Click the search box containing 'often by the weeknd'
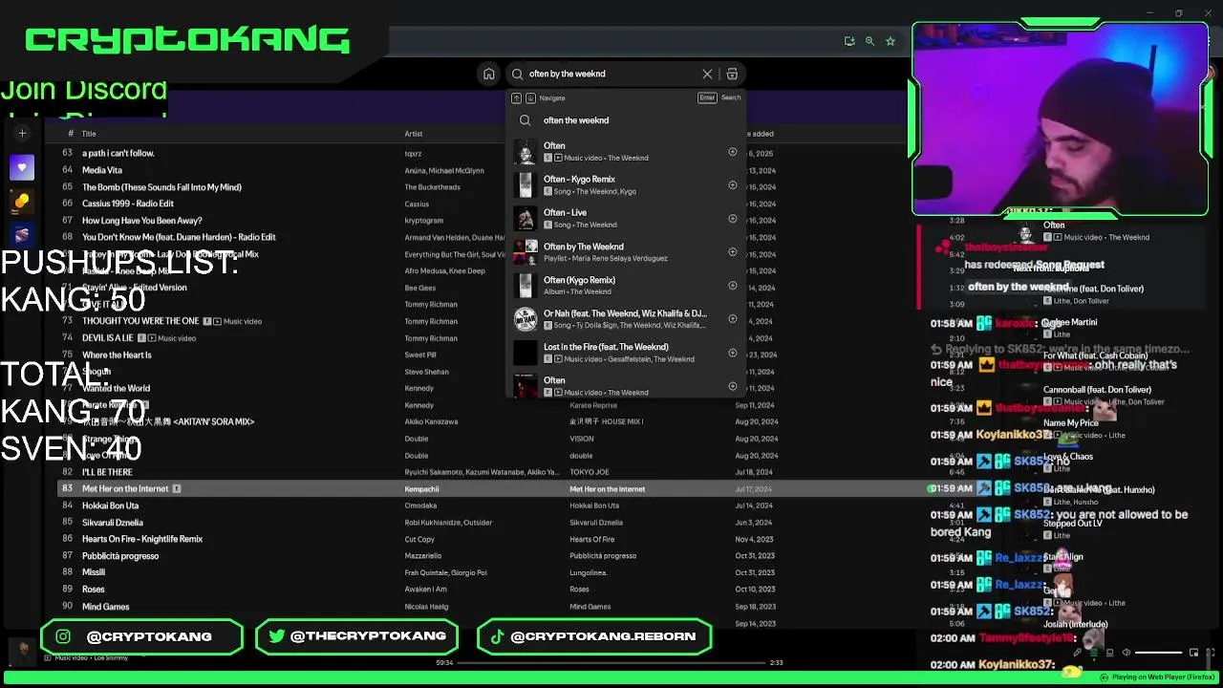The height and width of the screenshot is (688, 1223). coord(625,74)
